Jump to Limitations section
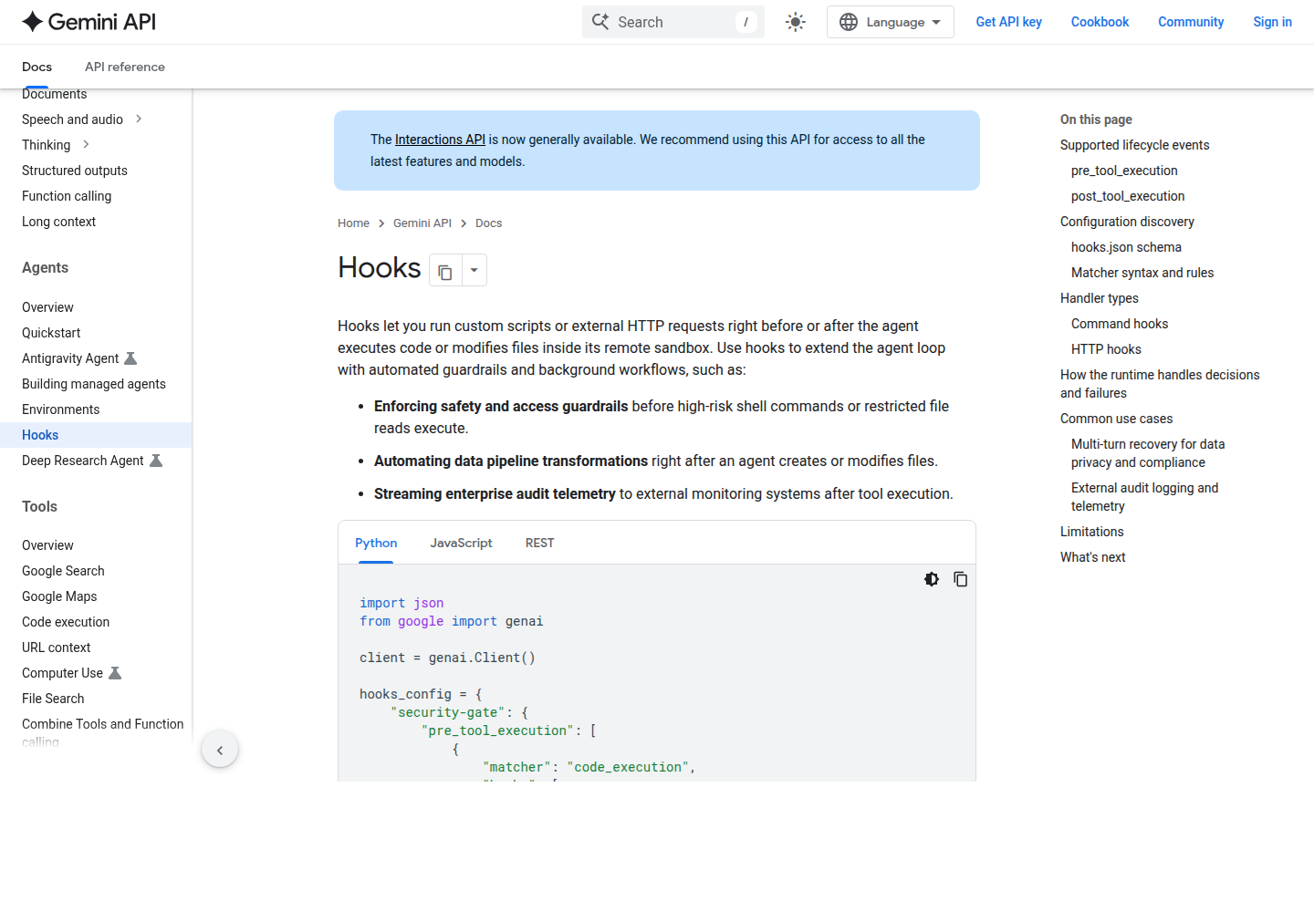1314x912 pixels. coord(1091,532)
